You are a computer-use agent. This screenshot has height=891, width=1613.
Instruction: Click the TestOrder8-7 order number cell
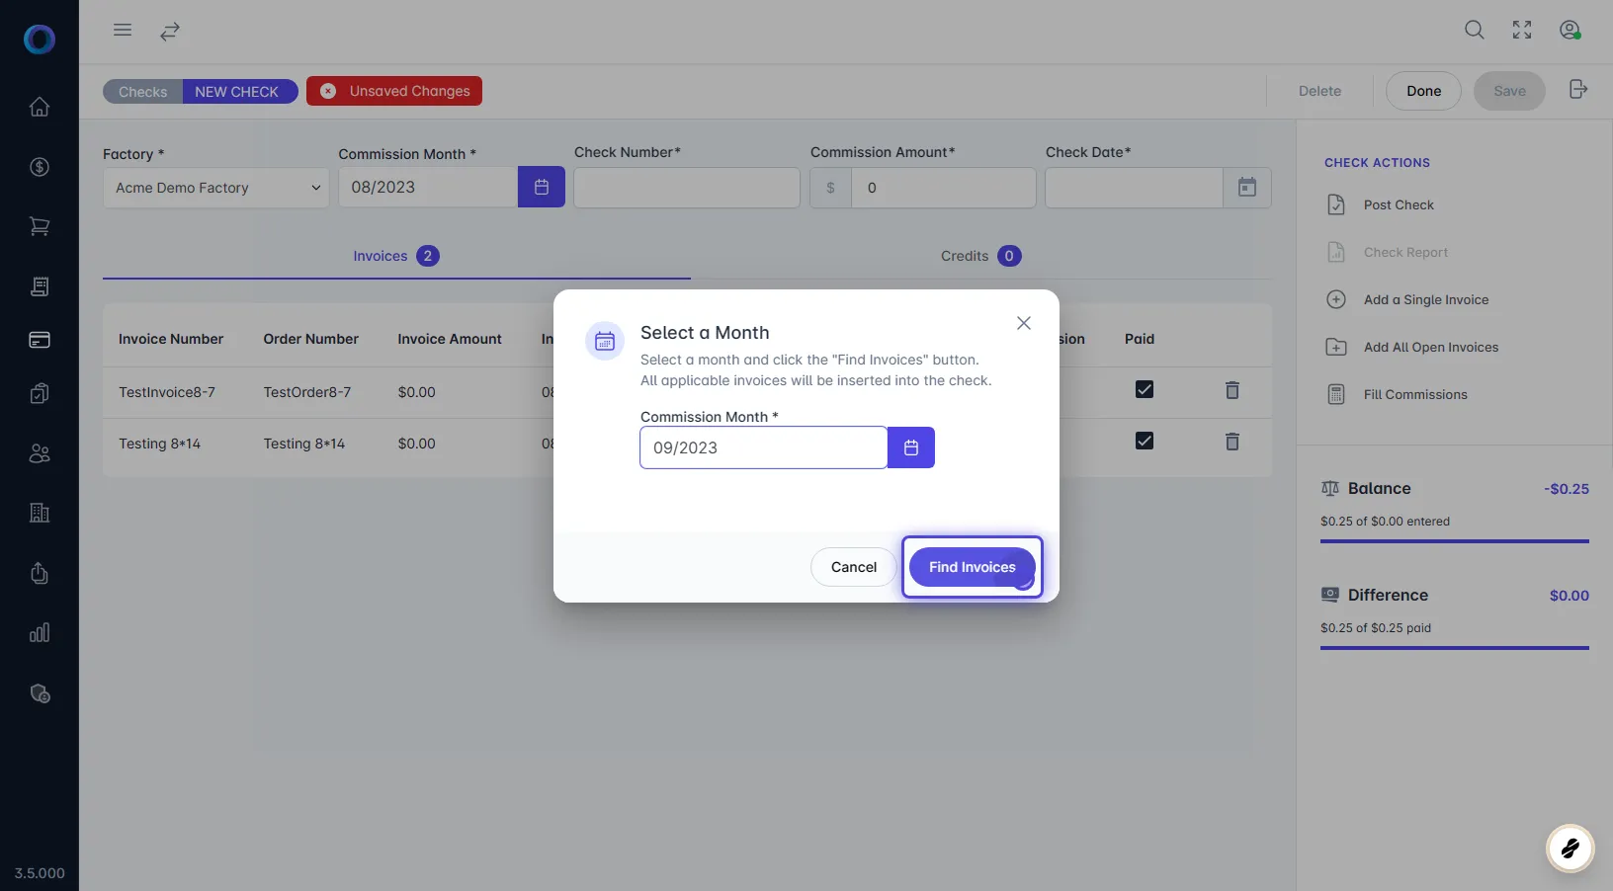click(307, 392)
